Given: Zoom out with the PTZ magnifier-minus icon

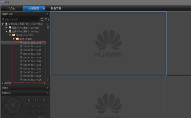Looking at the screenshot, I should click(37, 100).
